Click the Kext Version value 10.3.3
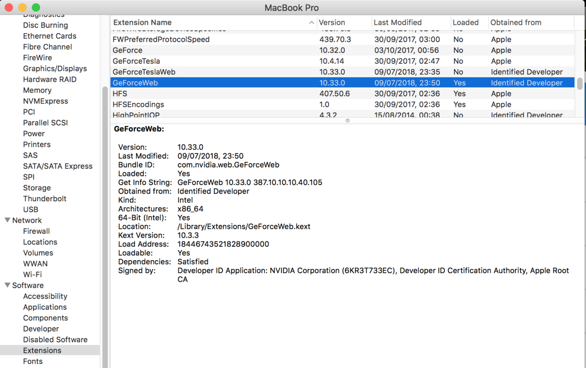This screenshot has width=586, height=368. point(188,235)
